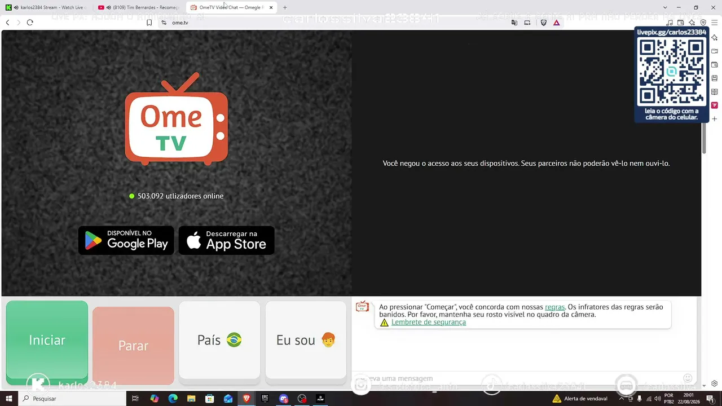Open the Brave Shields icon
Screen dimensions: 722x406
pos(544,23)
